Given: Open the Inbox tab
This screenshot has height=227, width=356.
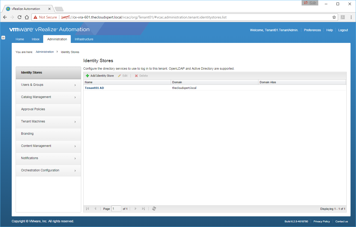Looking at the screenshot, I should 36,39.
